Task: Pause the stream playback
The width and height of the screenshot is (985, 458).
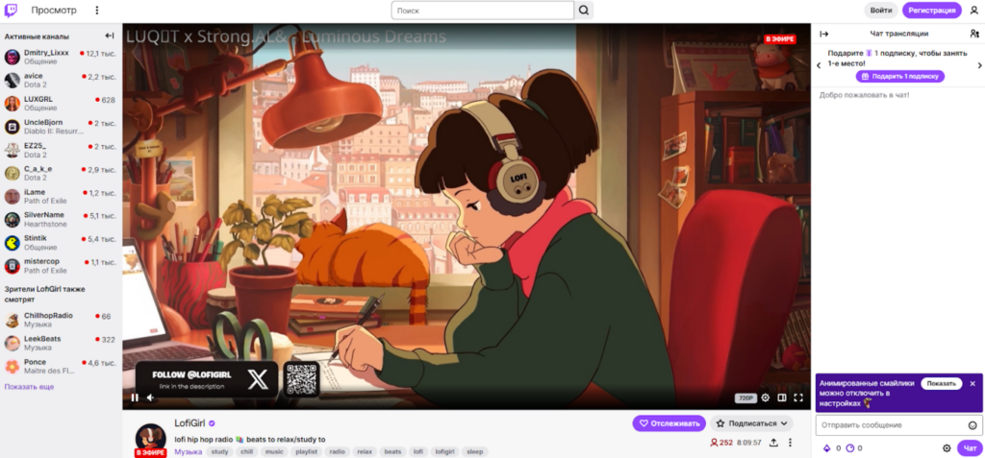Action: [x=135, y=398]
